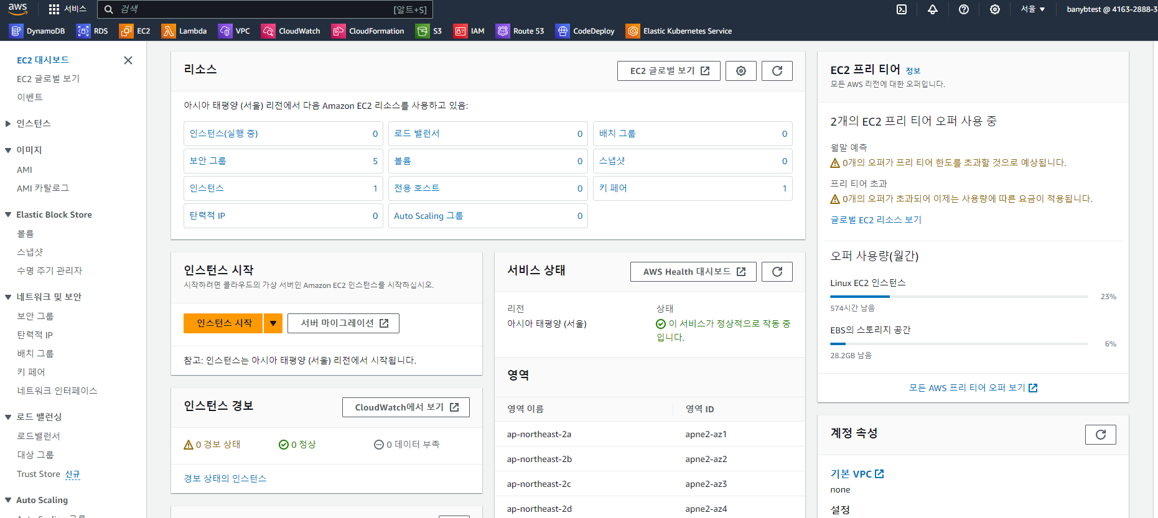Open CloudFormation shortcut in favorites bar
The width and height of the screenshot is (1158, 518).
point(368,31)
